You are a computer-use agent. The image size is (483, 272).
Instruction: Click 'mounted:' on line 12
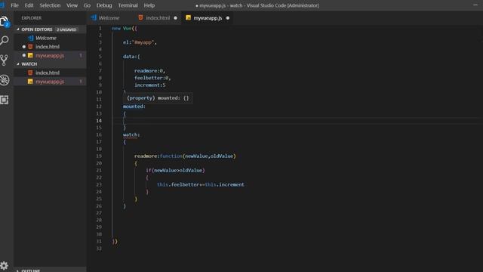tap(134, 107)
